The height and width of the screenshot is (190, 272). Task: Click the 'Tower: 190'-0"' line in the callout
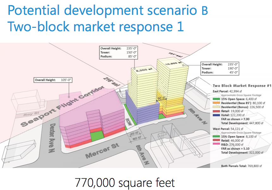click(x=220, y=68)
